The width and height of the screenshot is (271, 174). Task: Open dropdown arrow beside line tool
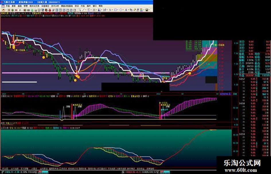tap(86, 10)
